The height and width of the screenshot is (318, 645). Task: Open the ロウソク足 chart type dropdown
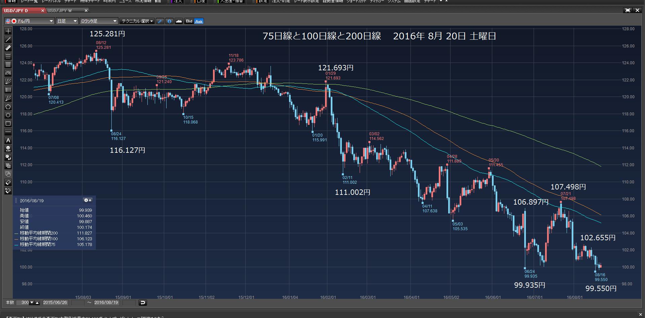[99, 21]
